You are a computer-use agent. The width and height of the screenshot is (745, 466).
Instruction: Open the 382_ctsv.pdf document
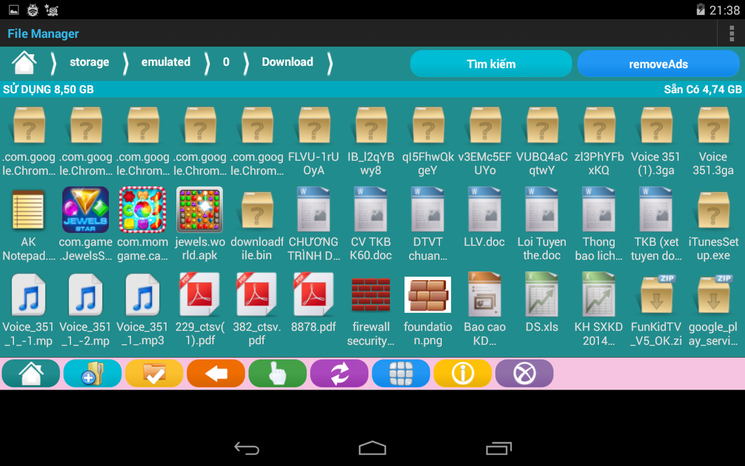[x=257, y=310]
